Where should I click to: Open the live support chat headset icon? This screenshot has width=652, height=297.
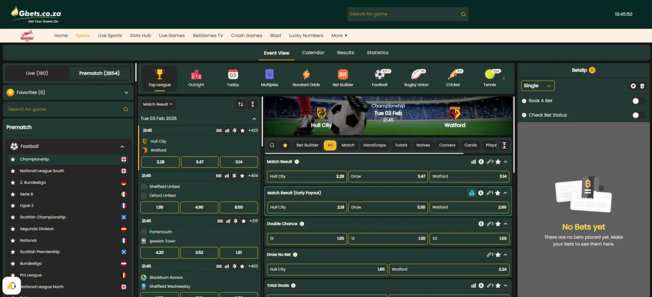[x=11, y=286]
